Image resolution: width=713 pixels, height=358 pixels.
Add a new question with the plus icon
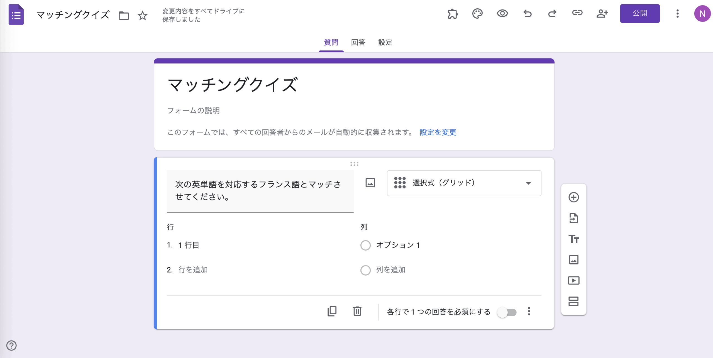(x=574, y=197)
